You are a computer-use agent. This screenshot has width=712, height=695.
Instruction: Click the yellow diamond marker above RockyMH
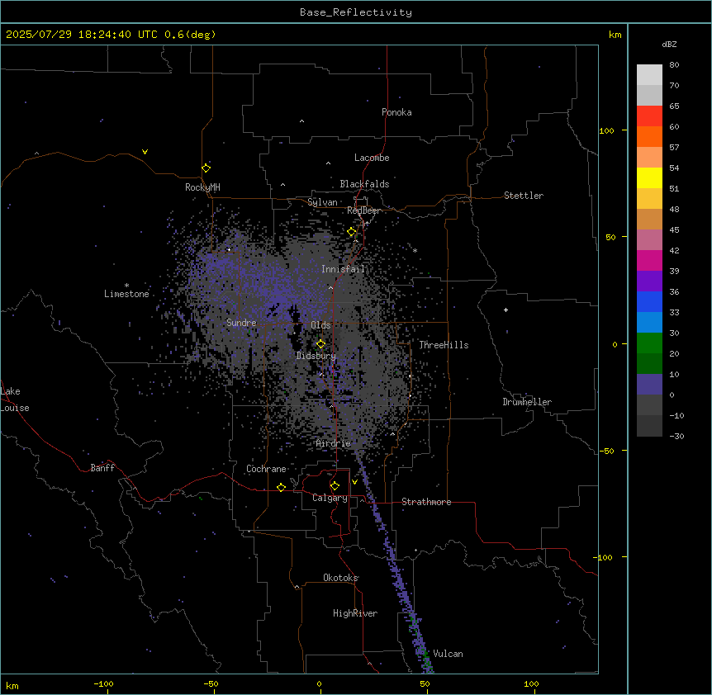(206, 168)
